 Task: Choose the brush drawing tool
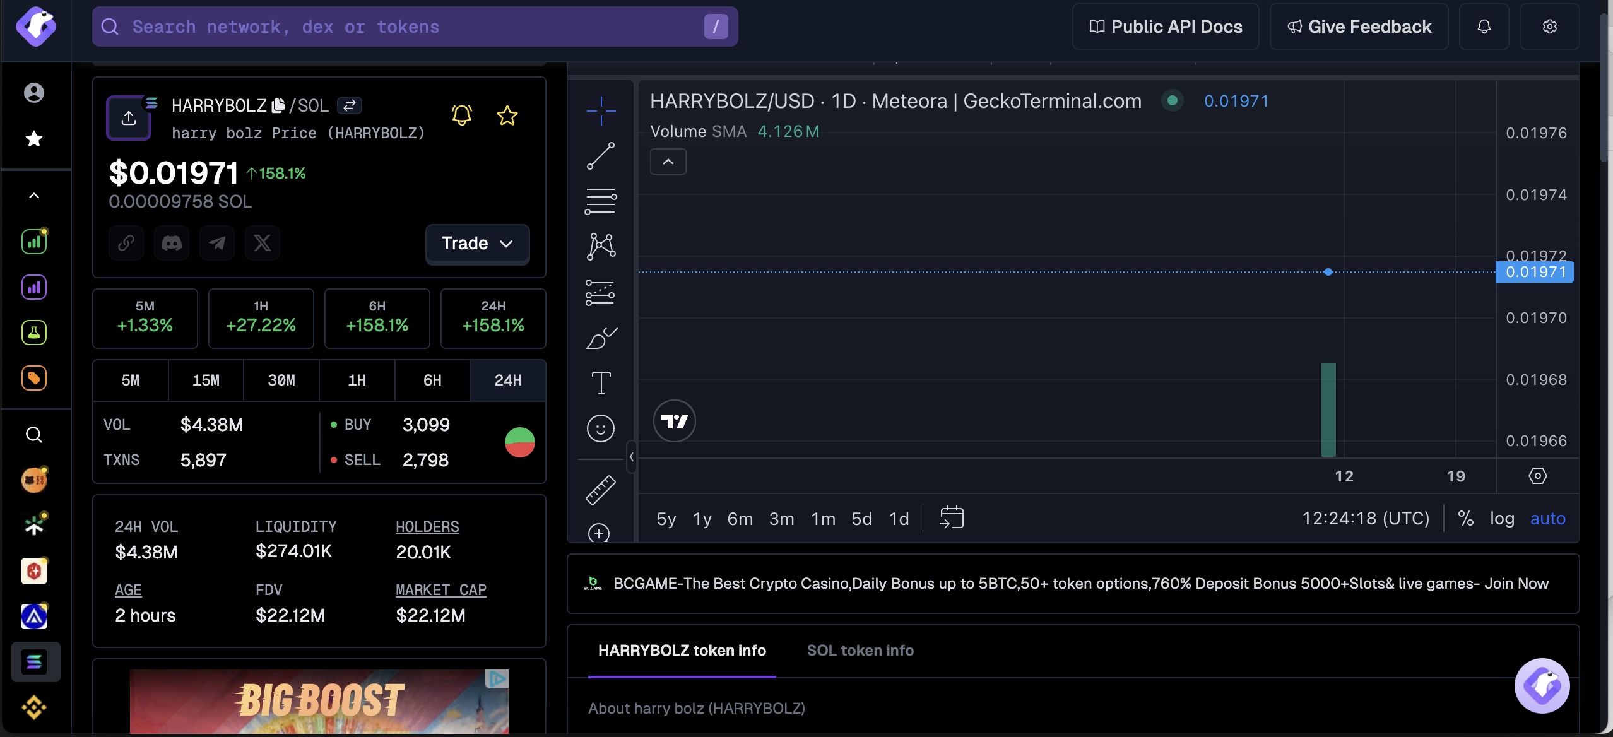click(x=601, y=338)
